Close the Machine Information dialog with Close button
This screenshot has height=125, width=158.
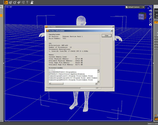[107, 35]
